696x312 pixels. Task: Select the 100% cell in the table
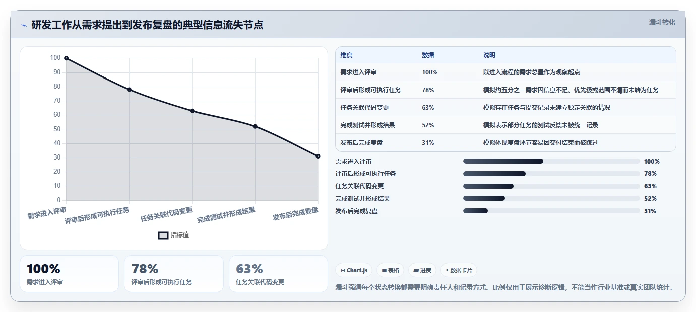point(430,72)
